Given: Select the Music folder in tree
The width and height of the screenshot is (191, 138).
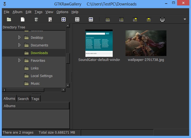Looking at the screenshot, I should point(35,83).
